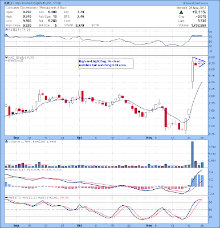Click the Bid Size value 5
The image size is (220, 228).
pyautogui.click(x=56, y=25)
